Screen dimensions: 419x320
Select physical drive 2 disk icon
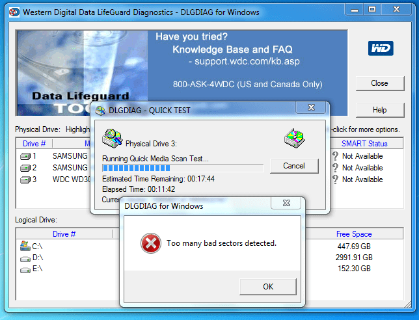[x=25, y=168]
